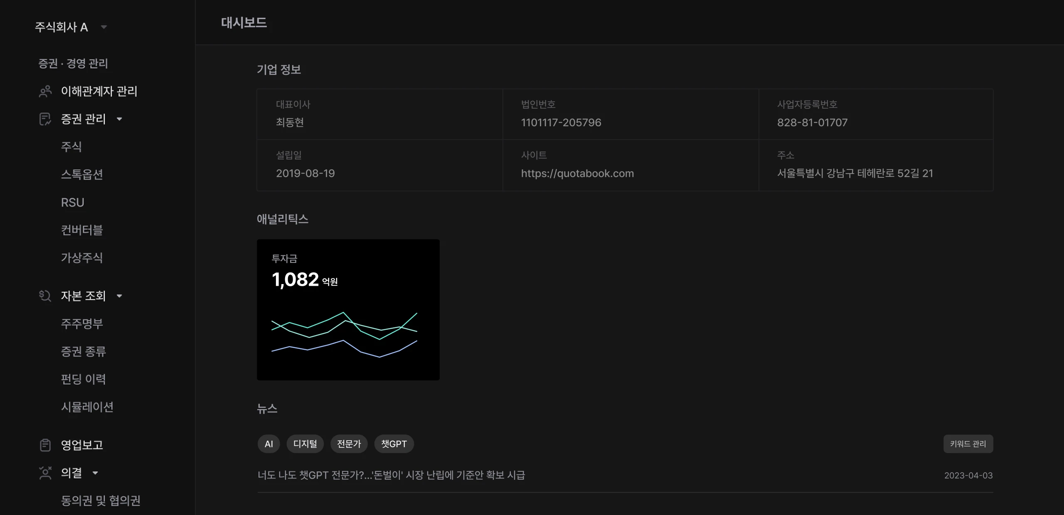Image resolution: width=1064 pixels, height=515 pixels.
Task: Open 가상주식 menu item
Action: (82, 258)
